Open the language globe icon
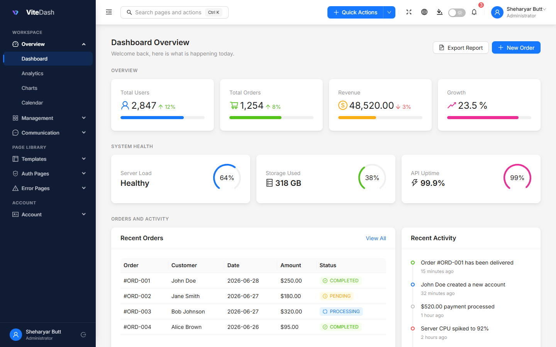Screen dimensions: 556x347 click(424, 12)
